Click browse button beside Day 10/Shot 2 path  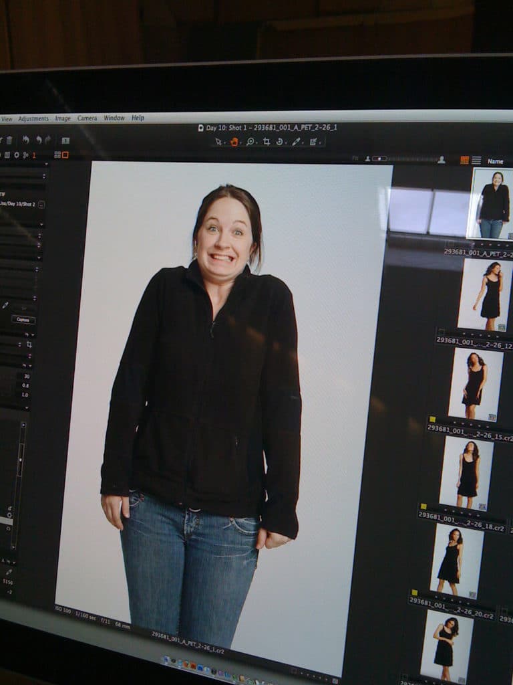pyautogui.click(x=41, y=204)
